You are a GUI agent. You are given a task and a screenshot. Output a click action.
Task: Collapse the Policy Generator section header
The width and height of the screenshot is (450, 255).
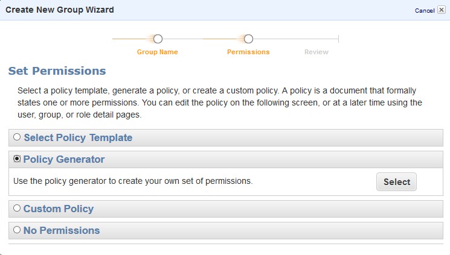click(x=64, y=160)
